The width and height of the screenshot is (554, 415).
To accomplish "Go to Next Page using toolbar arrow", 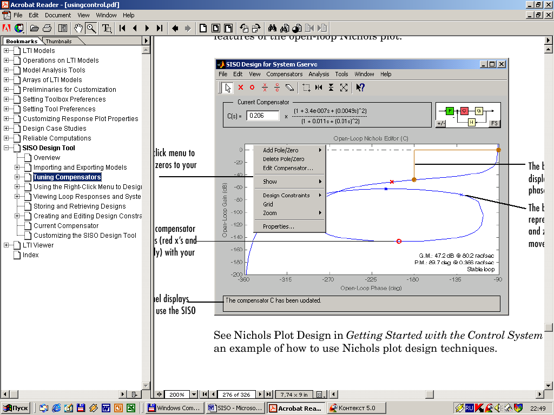I will [x=147, y=28].
